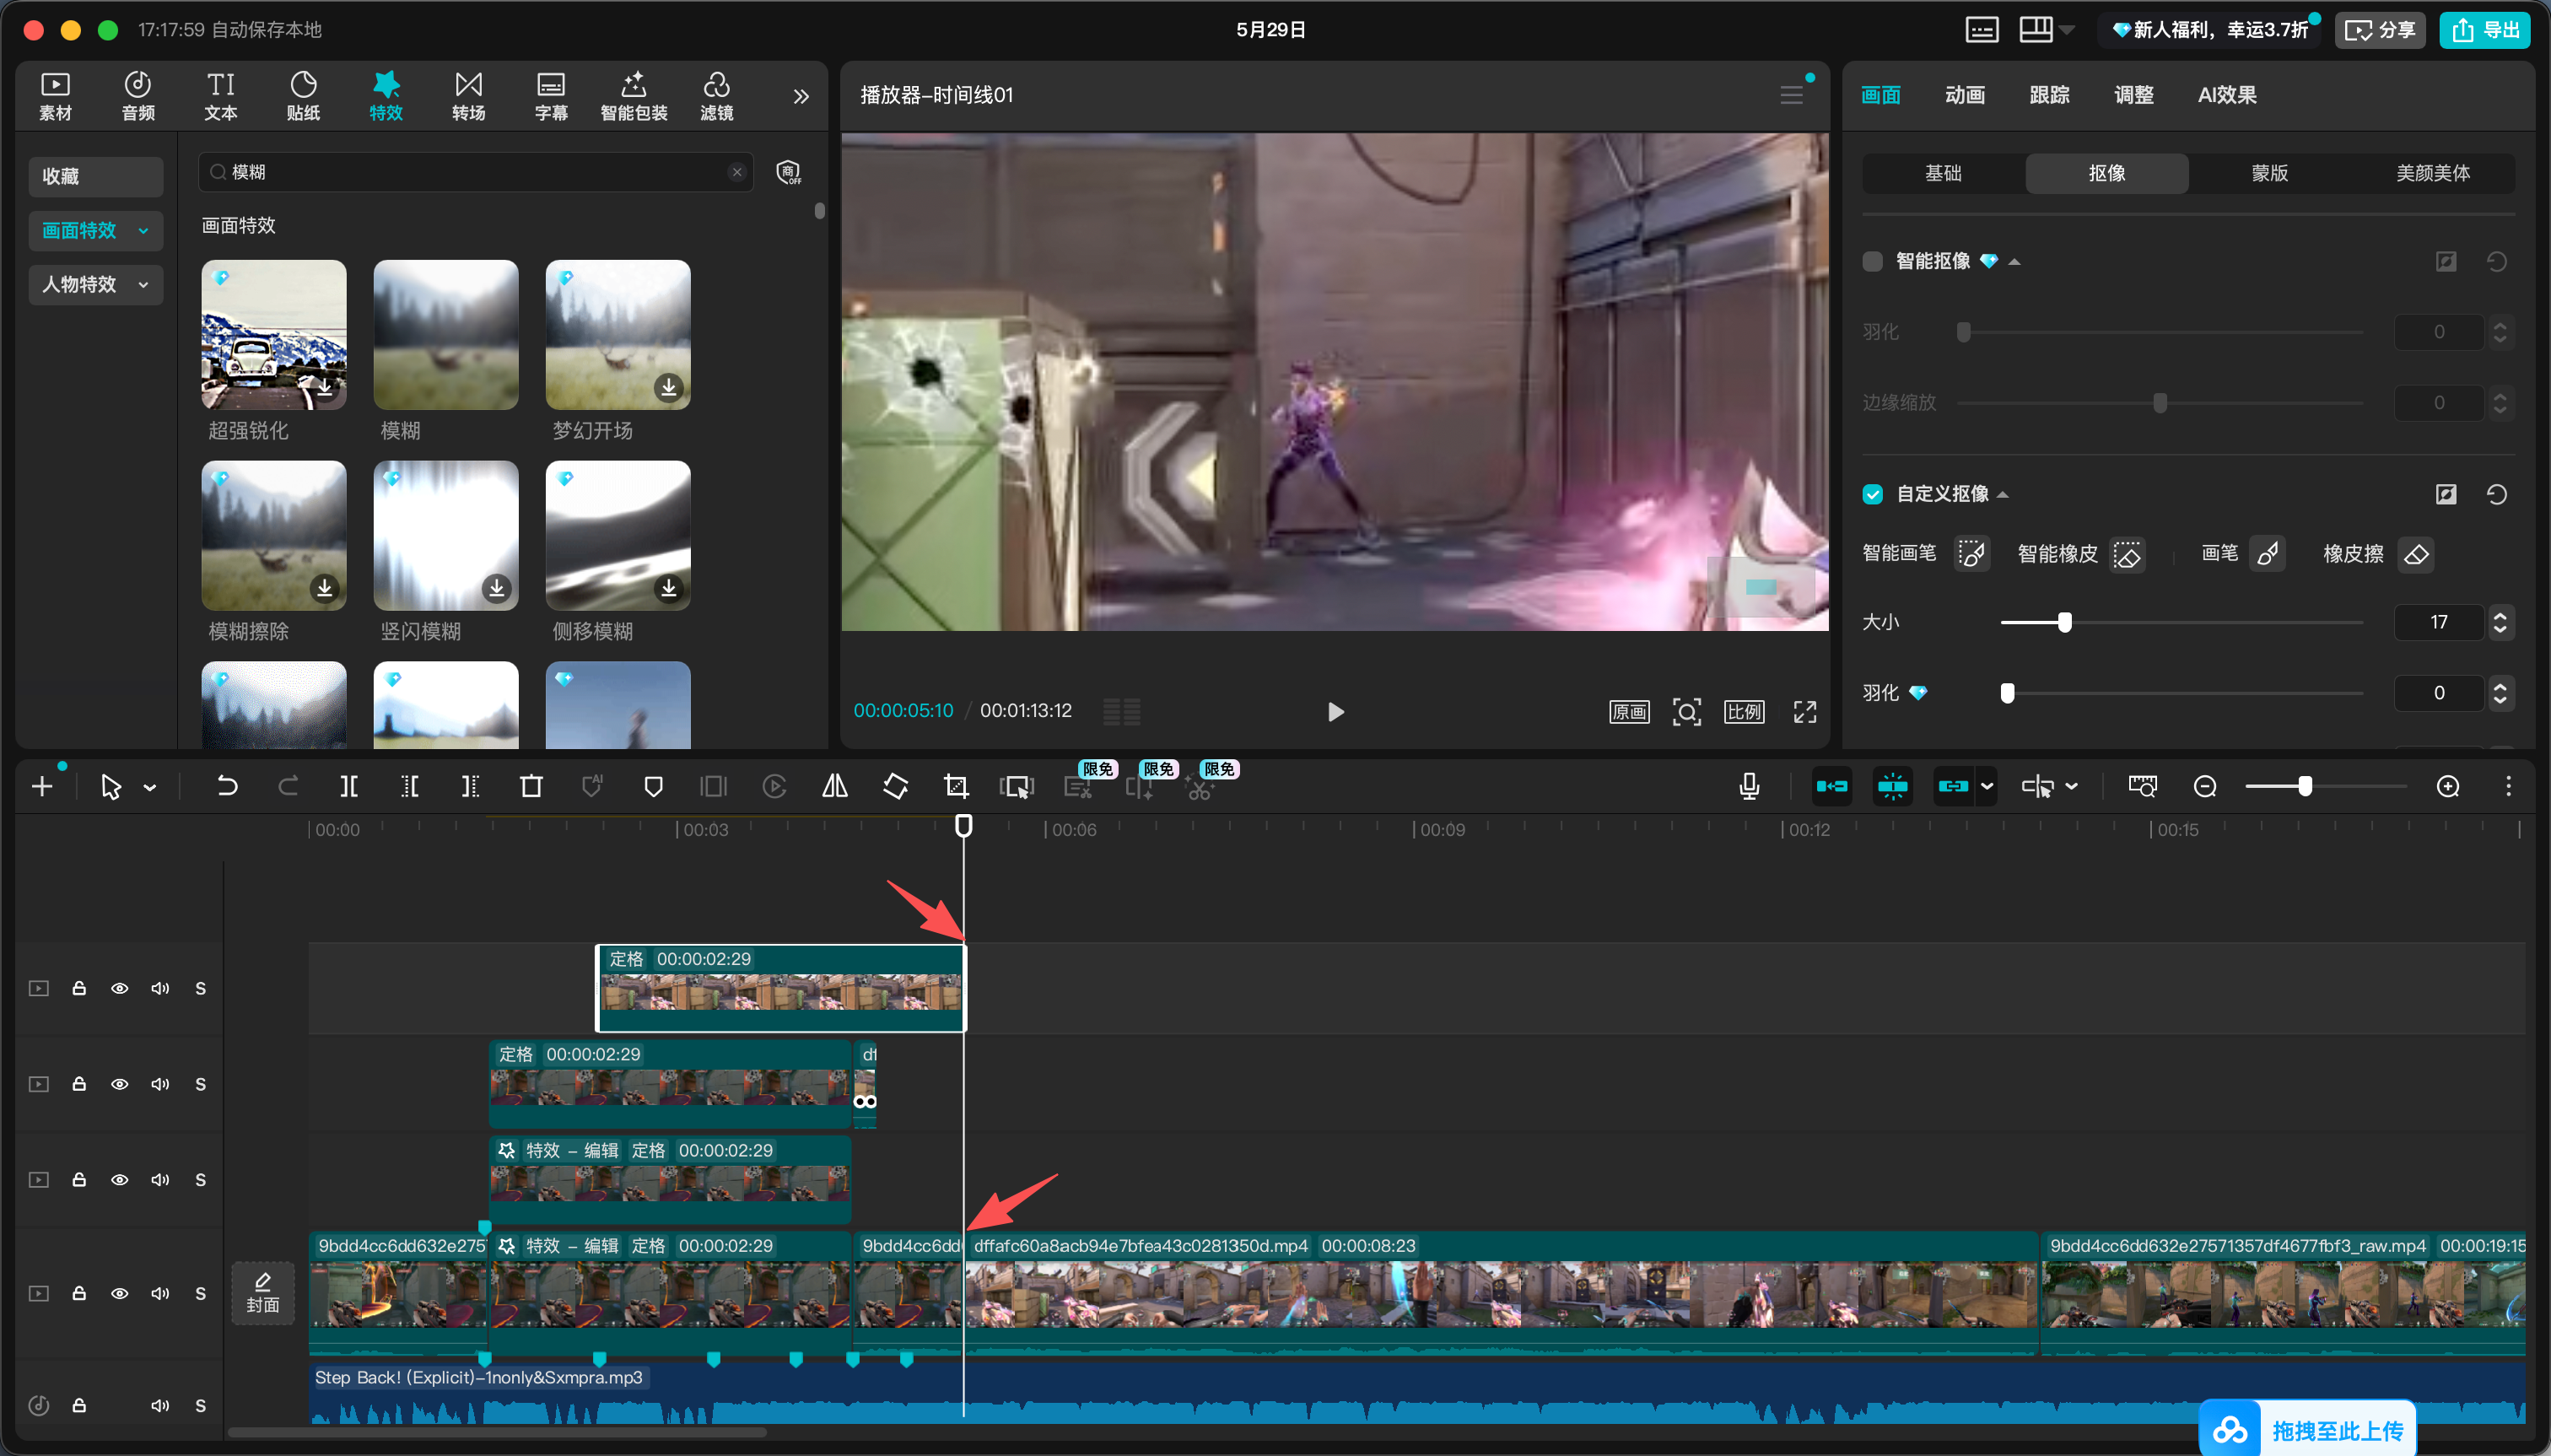
Task: Click the mirror flip icon
Action: 835,786
